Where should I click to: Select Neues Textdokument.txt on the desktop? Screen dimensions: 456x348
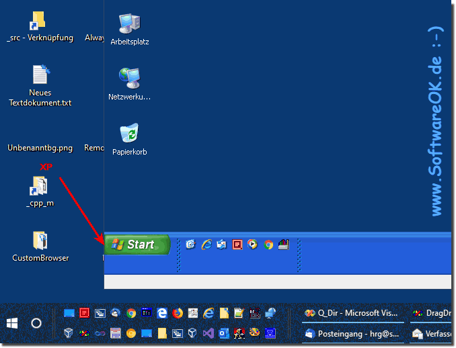(x=40, y=86)
